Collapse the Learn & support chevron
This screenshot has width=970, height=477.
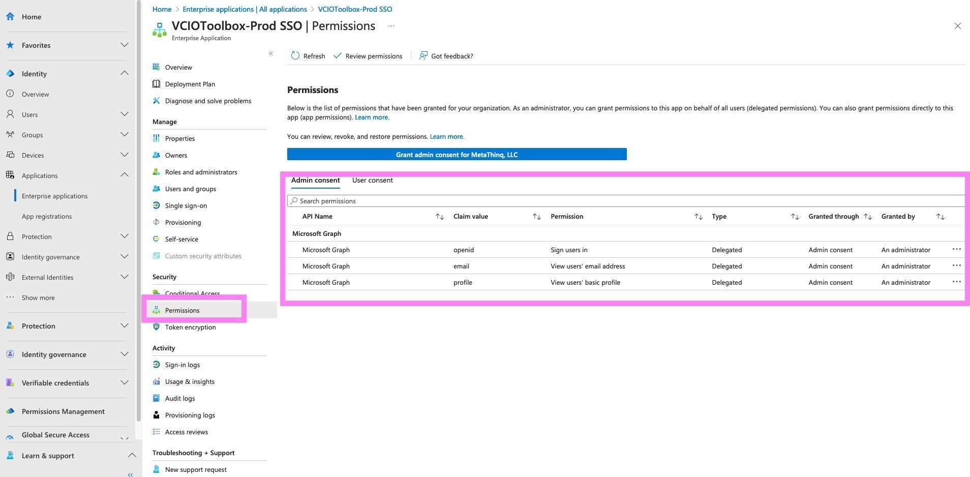tap(132, 455)
